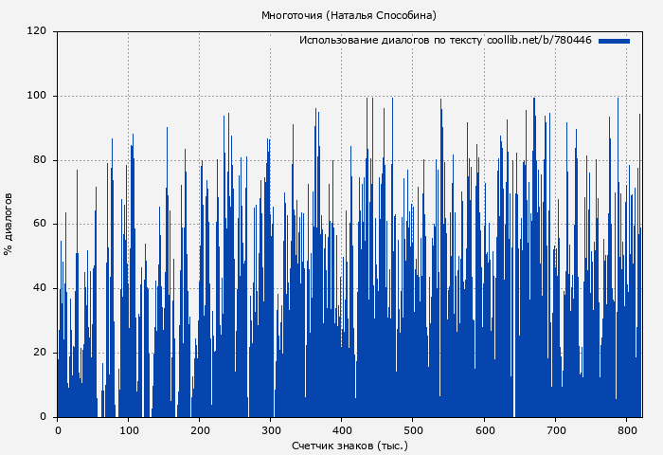Select the y-axis tick label 60

click(x=40, y=225)
